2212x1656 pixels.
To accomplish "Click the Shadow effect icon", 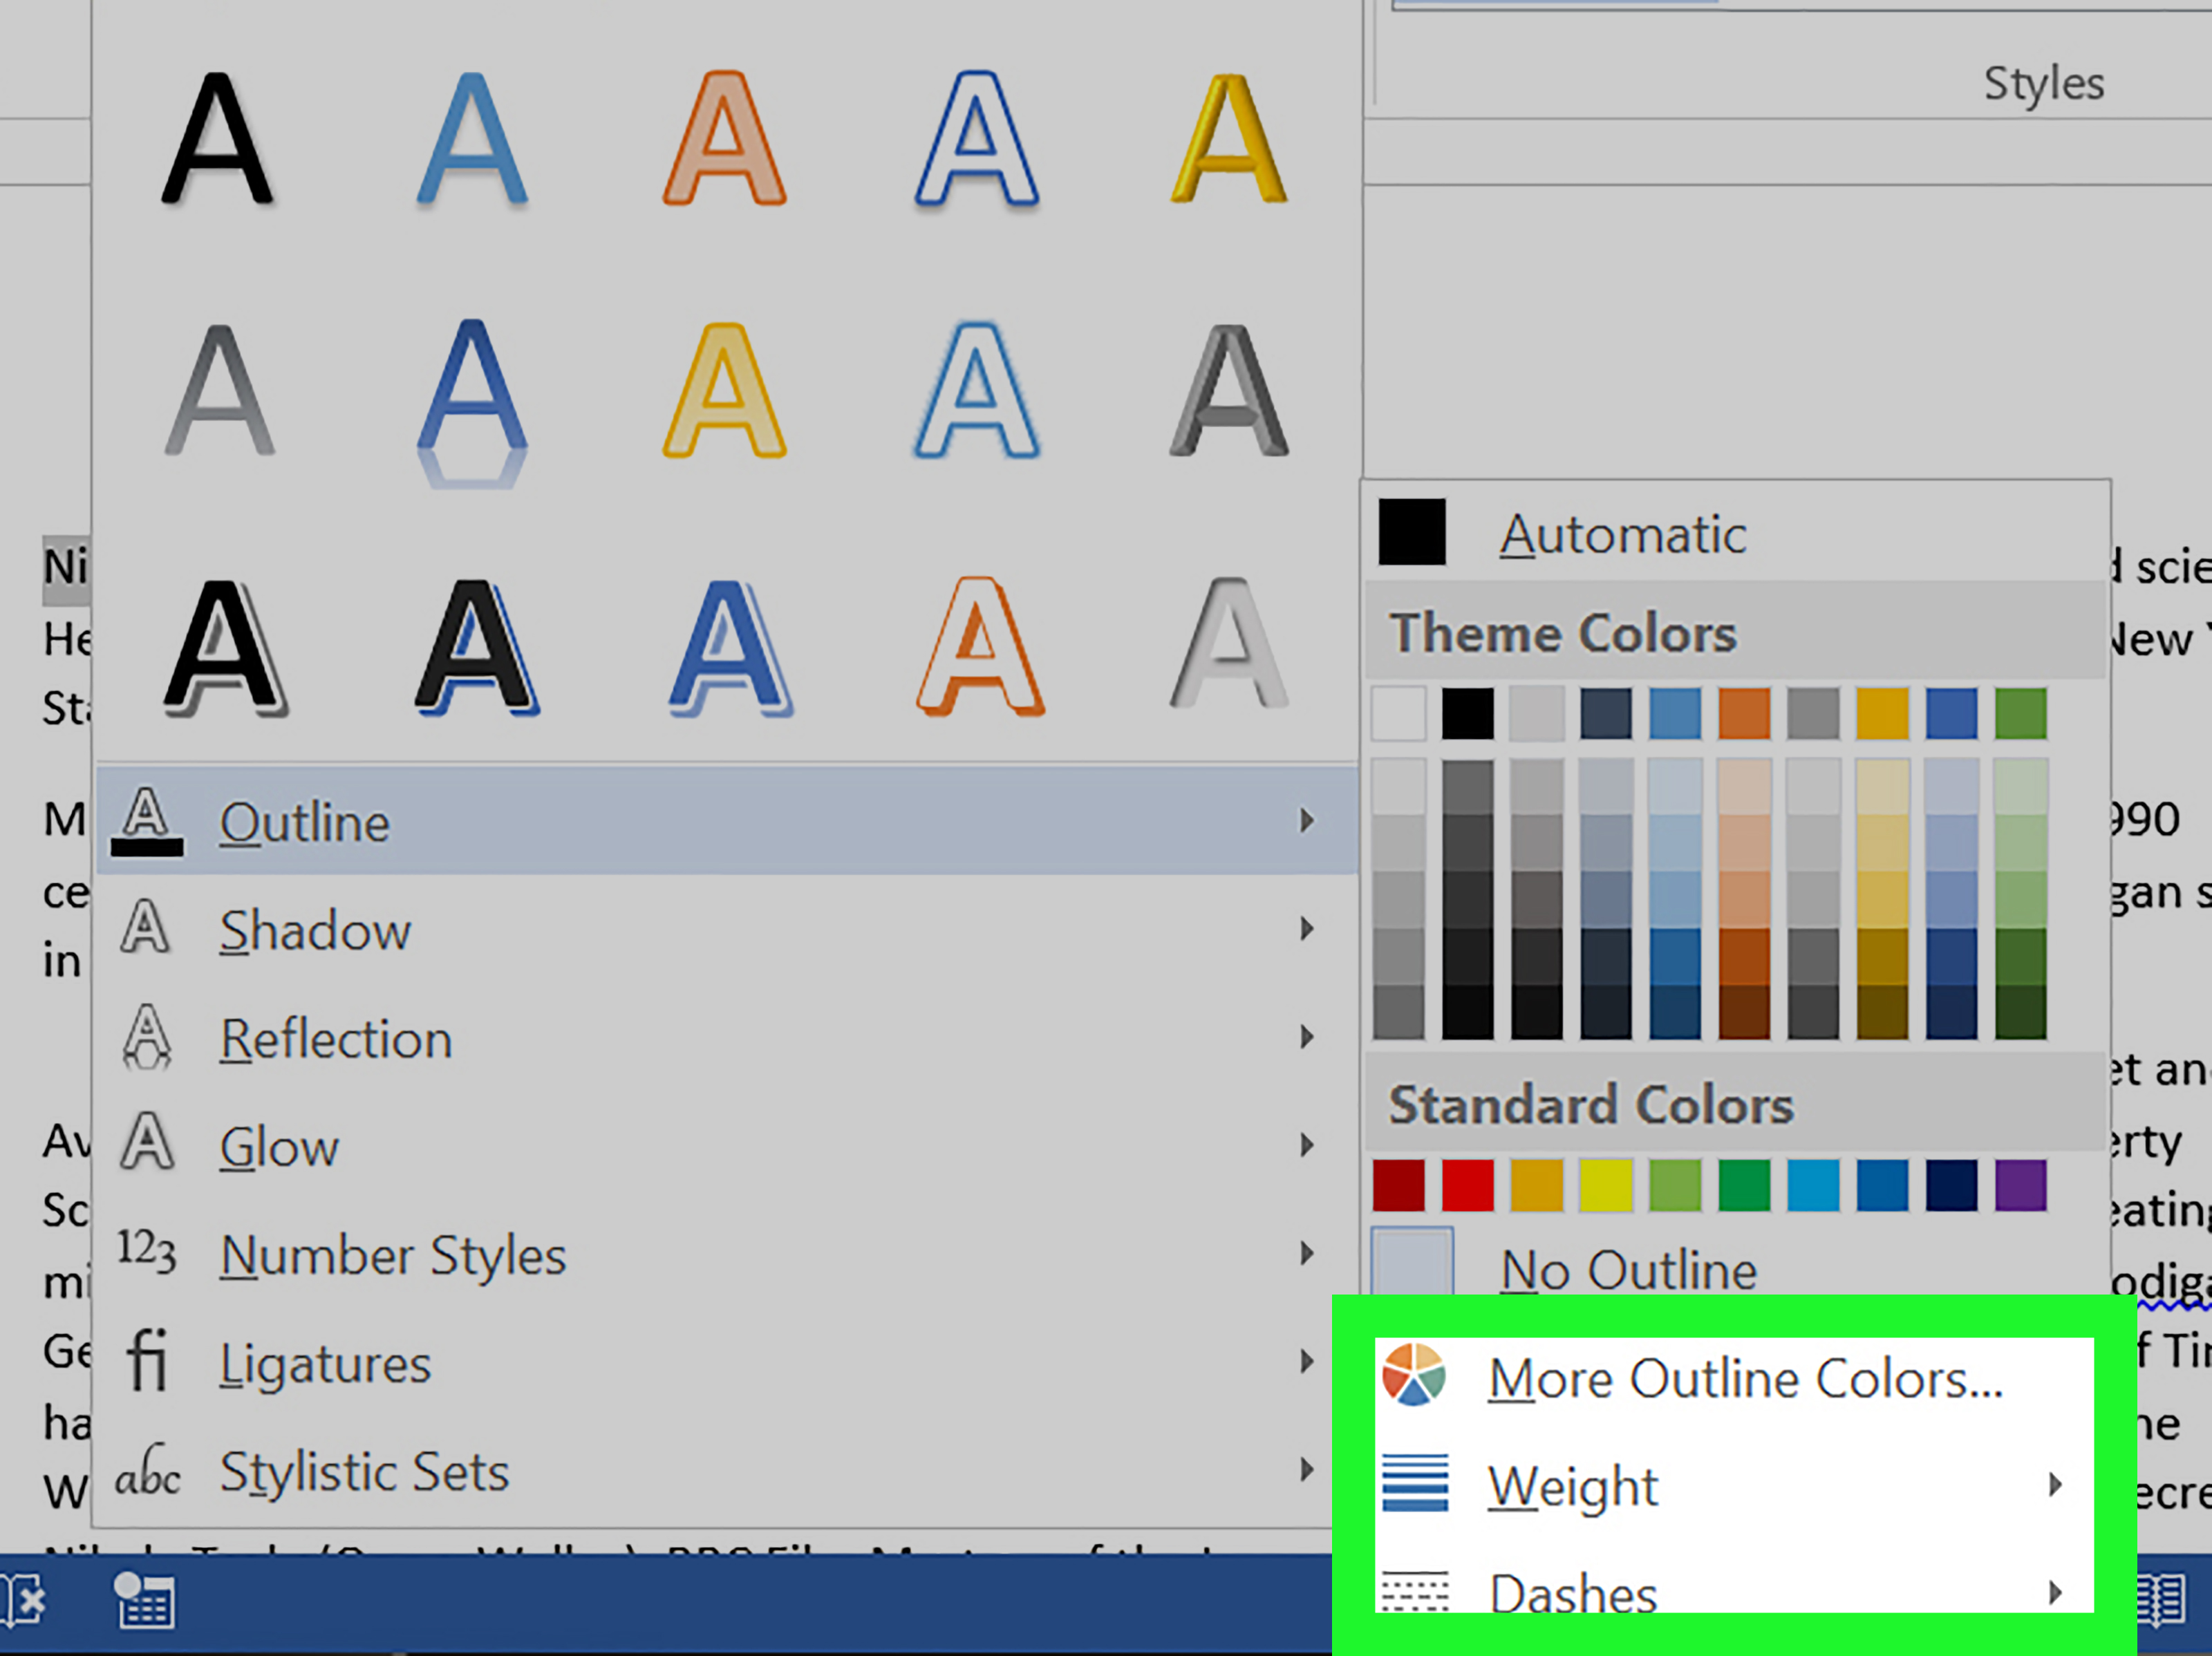I will click(x=147, y=930).
